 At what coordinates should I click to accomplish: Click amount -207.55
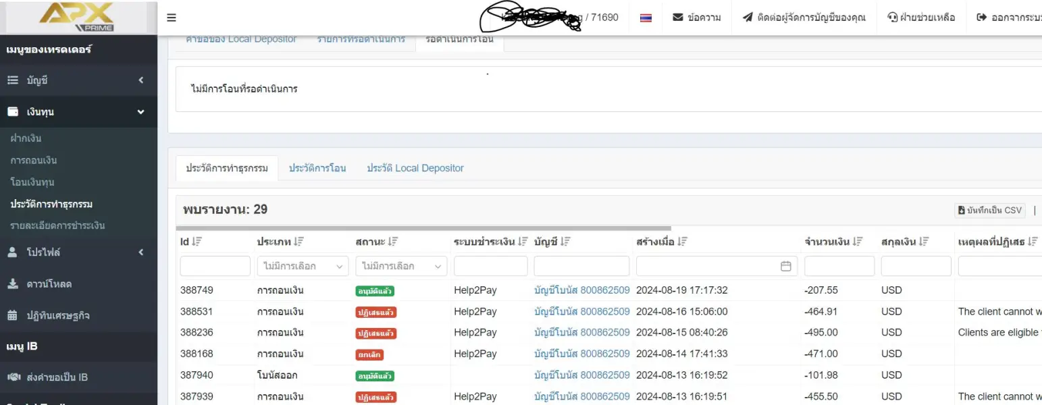pos(821,290)
